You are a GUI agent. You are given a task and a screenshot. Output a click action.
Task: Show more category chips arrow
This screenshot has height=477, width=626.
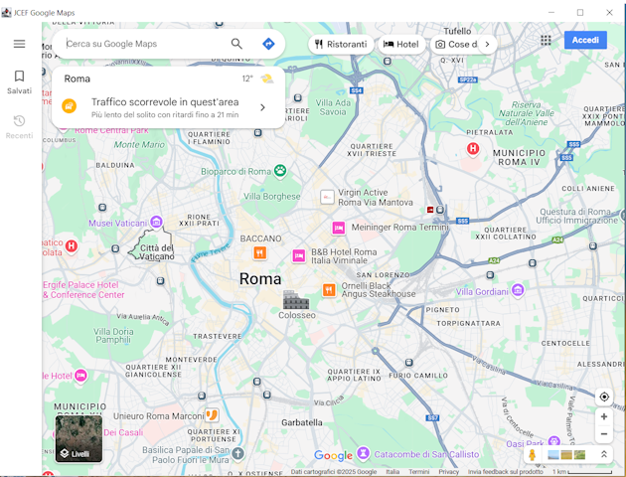pos(487,44)
